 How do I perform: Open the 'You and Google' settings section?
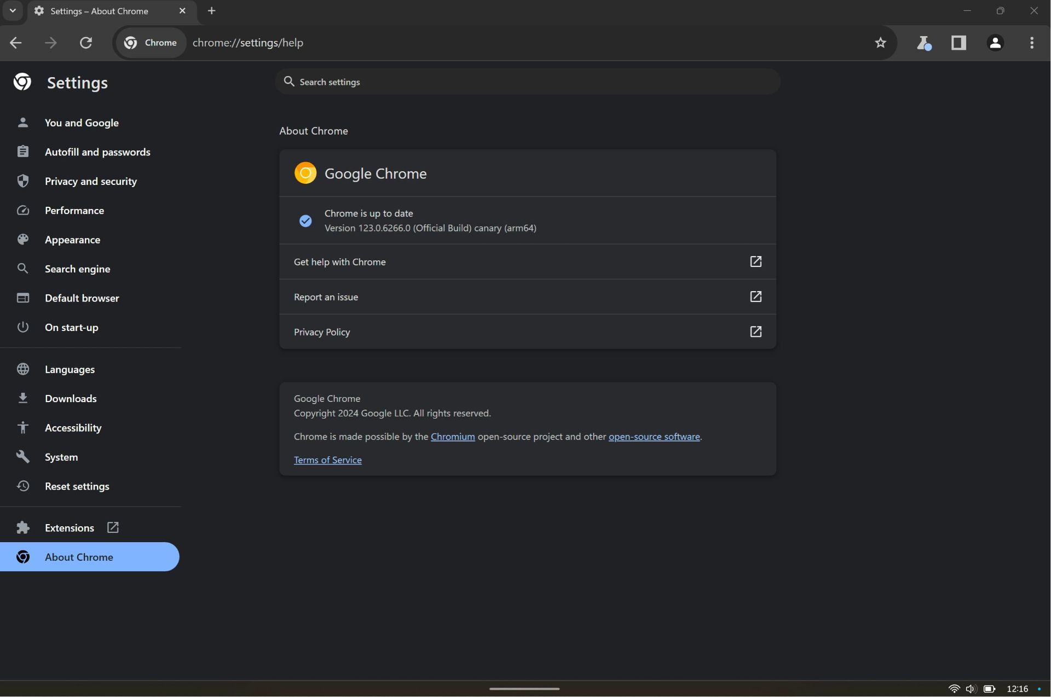tap(81, 123)
